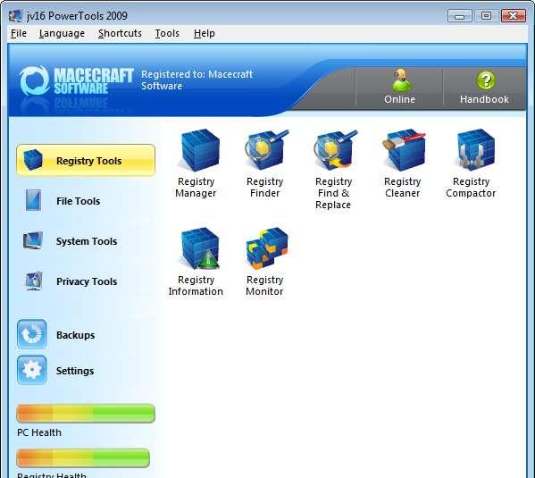Image resolution: width=535 pixels, height=478 pixels.
Task: Open the Shortcuts menu
Action: coord(120,33)
